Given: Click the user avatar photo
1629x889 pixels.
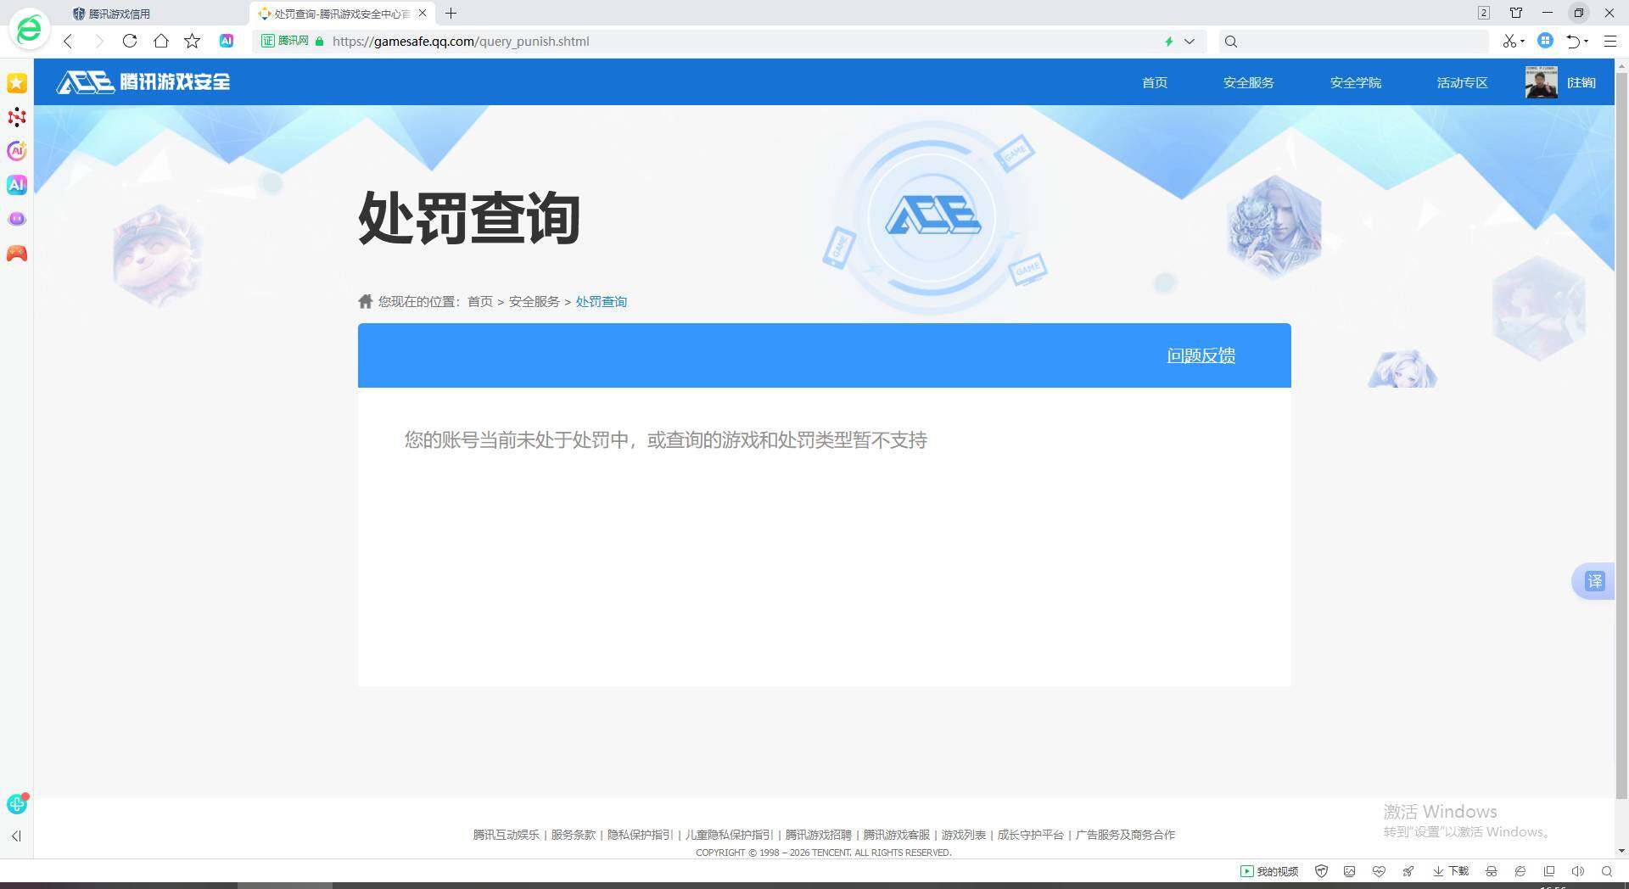Looking at the screenshot, I should click(x=1541, y=82).
